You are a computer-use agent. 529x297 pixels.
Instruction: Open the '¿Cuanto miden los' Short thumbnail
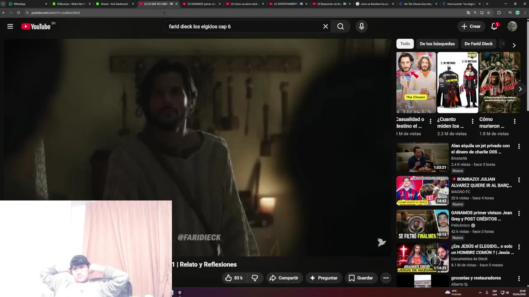click(458, 82)
